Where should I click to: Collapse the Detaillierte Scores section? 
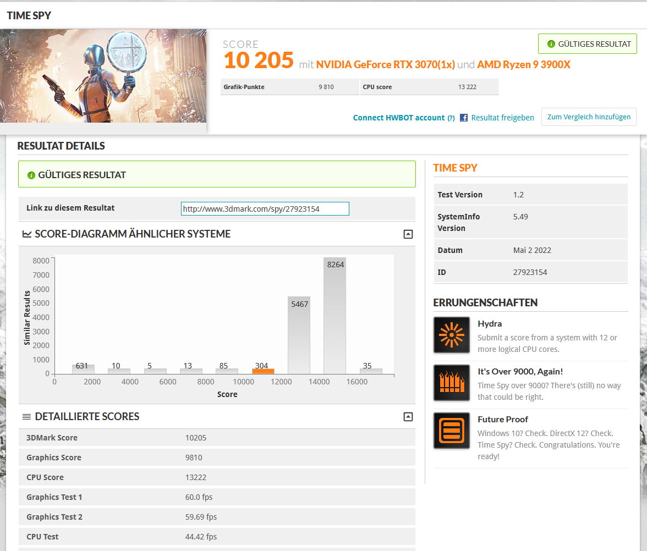[408, 417]
